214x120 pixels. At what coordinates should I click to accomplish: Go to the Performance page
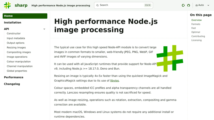click(x=14, y=77)
